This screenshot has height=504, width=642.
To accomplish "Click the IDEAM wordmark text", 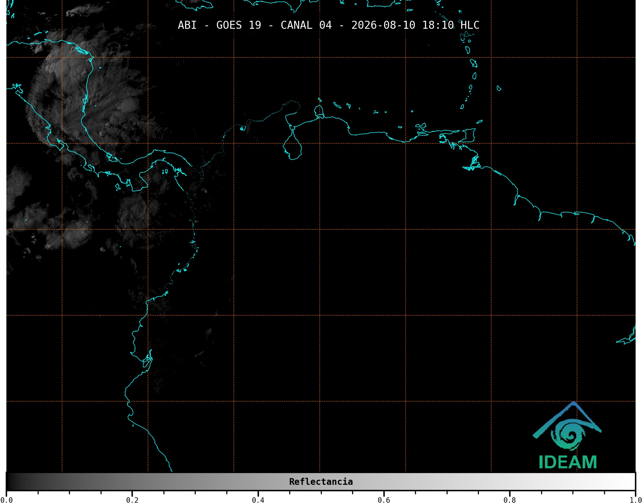I will (568, 462).
